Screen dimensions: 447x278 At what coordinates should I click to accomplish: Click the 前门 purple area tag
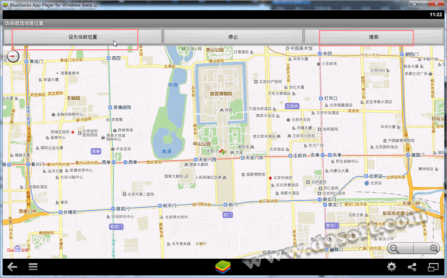pos(228,215)
